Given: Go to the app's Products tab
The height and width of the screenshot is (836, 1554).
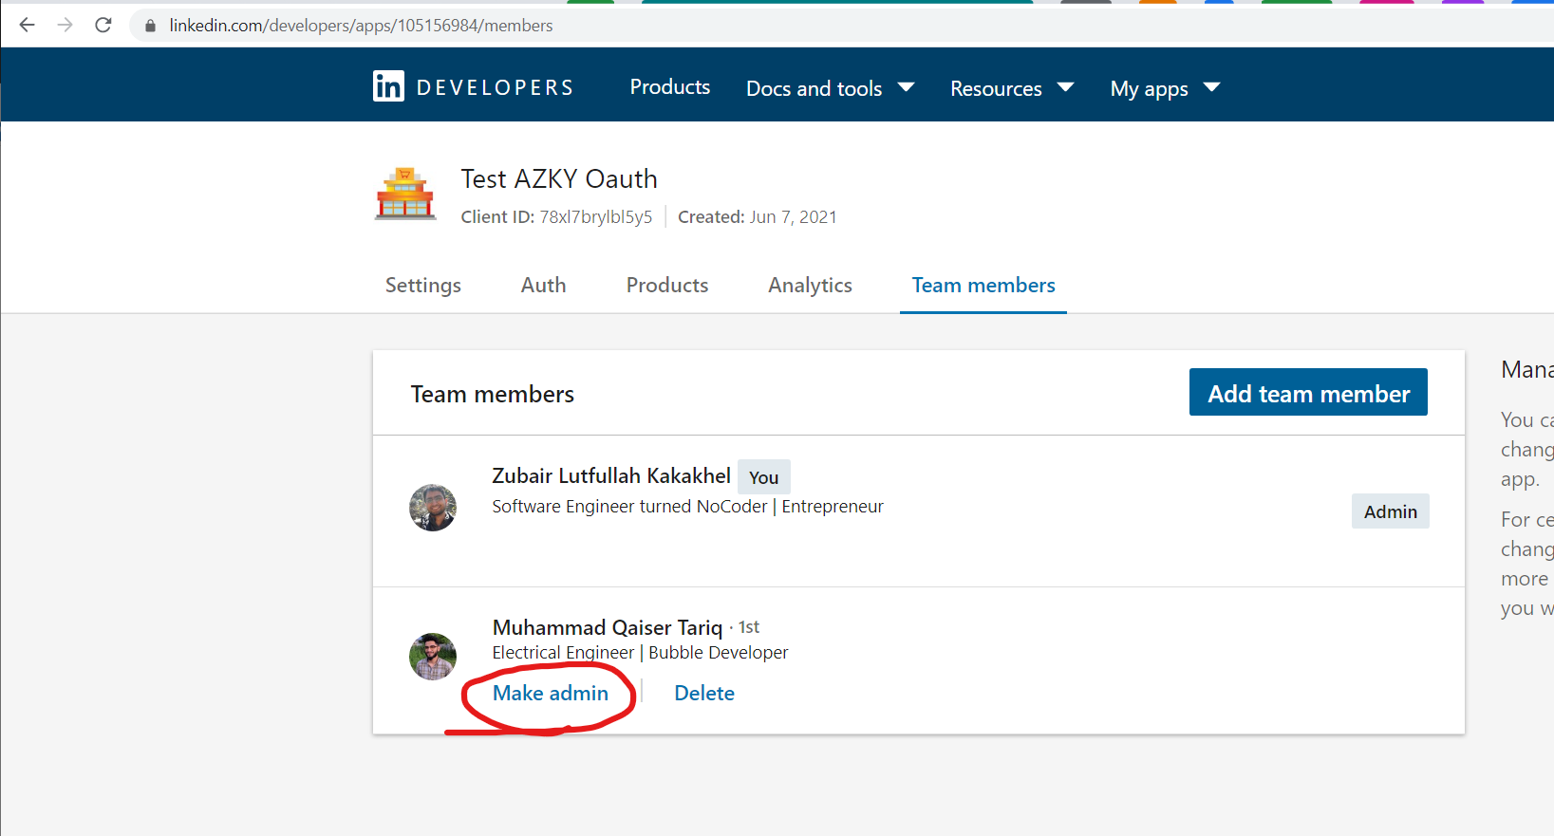Looking at the screenshot, I should coord(666,285).
